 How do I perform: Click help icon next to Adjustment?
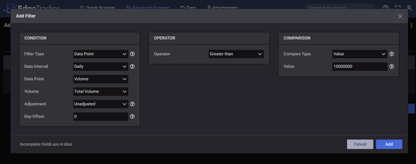click(132, 104)
